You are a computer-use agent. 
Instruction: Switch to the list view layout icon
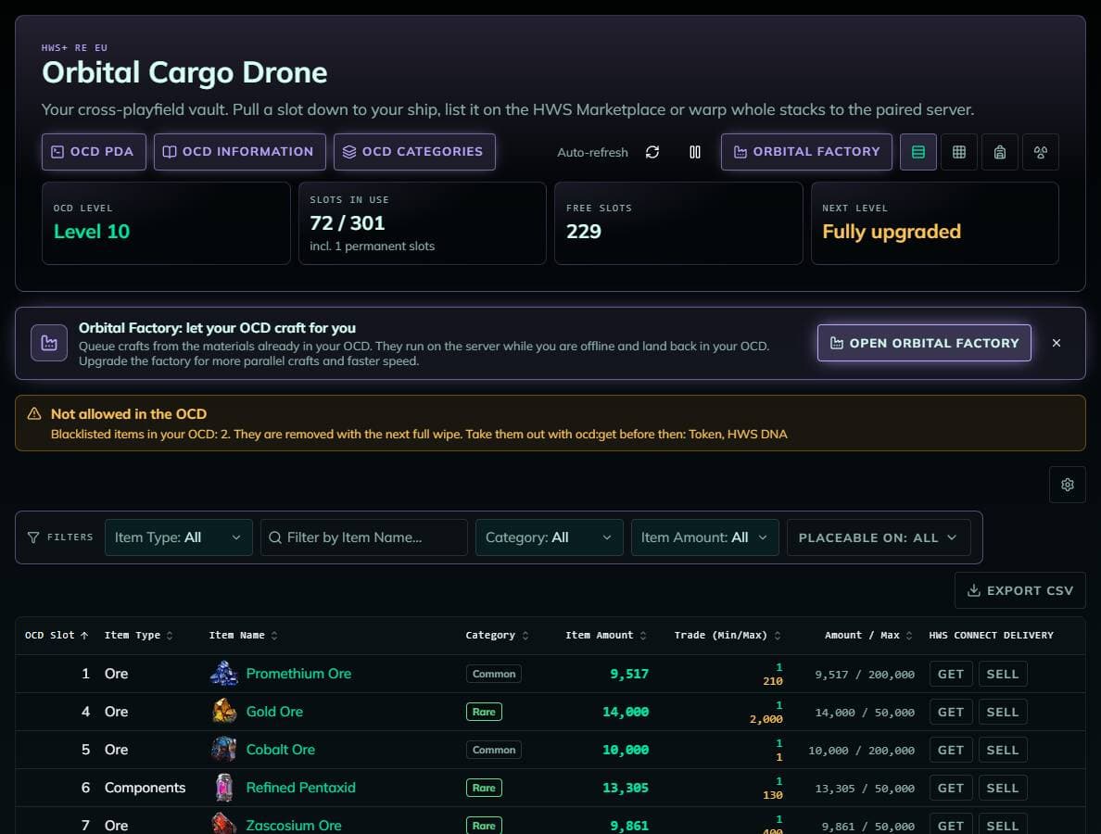(917, 152)
